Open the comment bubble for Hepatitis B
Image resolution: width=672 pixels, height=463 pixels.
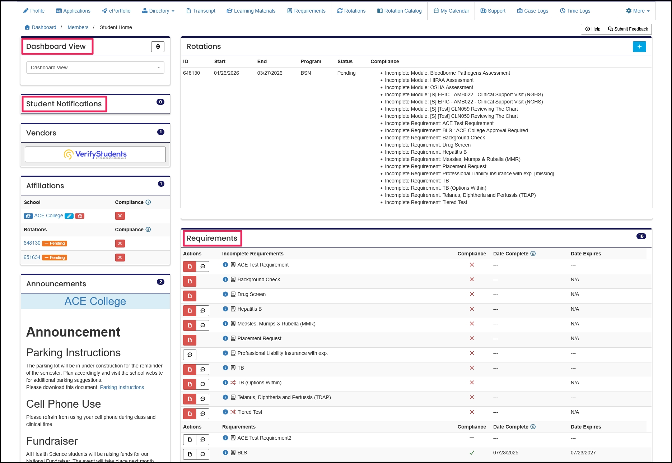tap(202, 310)
